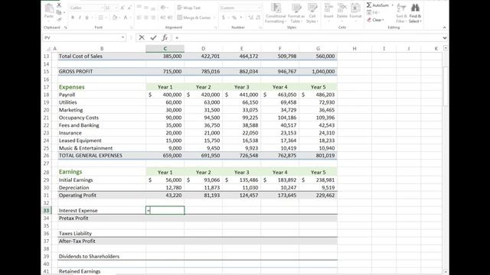Screen dimensions: 490x275
Task: Open the Clipboard dialog launcher
Action: [65, 27]
